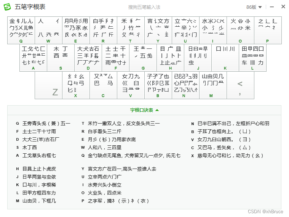
Task: Select mnemonic line 日早两竖与虫依
Action: (39, 177)
